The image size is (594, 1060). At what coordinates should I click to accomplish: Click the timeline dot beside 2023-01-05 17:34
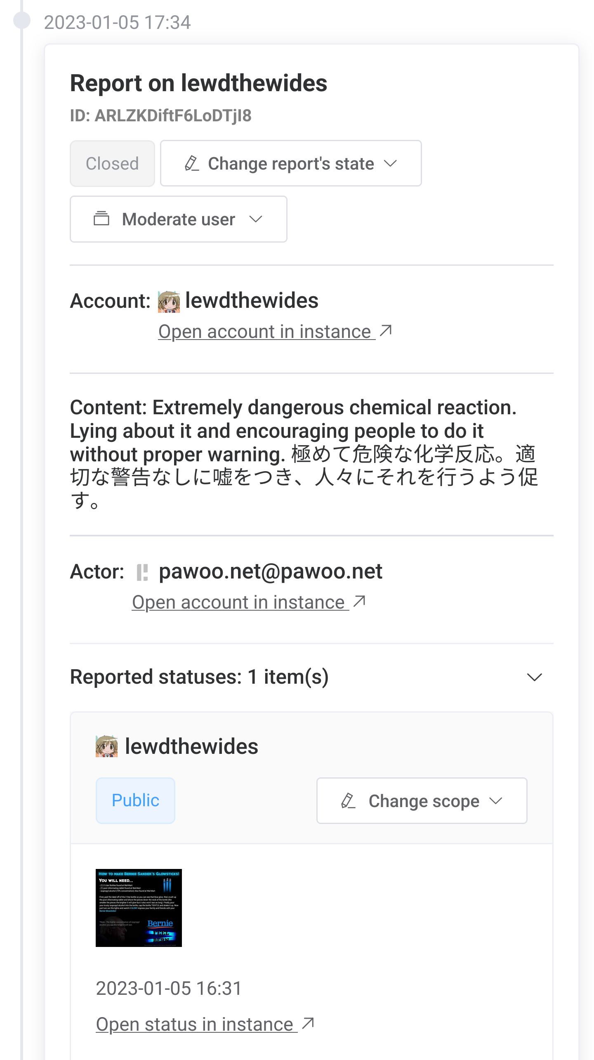[22, 20]
